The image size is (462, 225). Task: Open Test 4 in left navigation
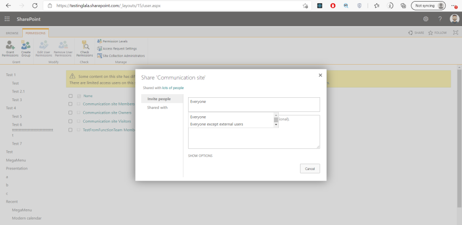pos(11,108)
